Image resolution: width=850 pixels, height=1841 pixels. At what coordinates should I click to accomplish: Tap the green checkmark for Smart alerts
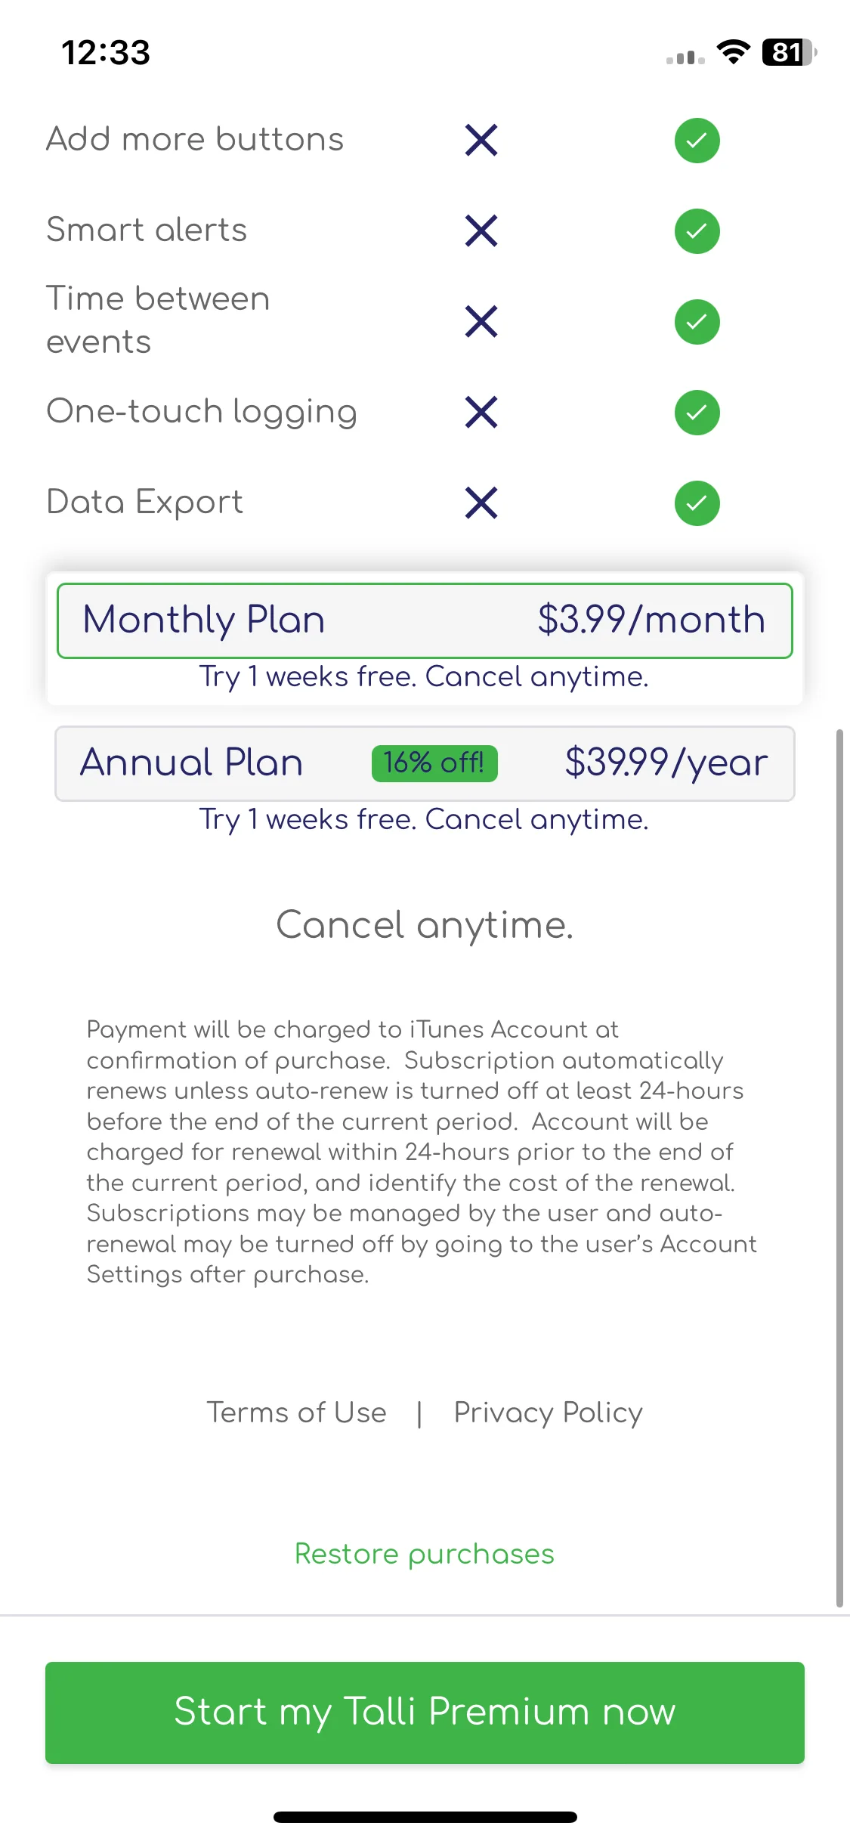(x=697, y=231)
